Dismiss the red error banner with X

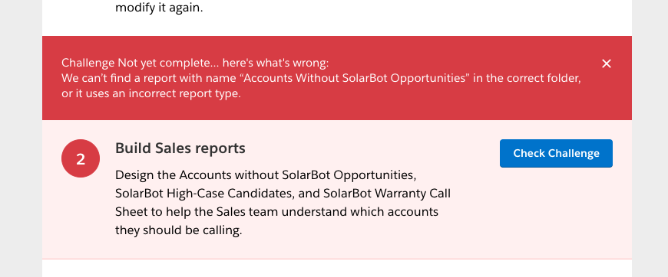pyautogui.click(x=607, y=64)
